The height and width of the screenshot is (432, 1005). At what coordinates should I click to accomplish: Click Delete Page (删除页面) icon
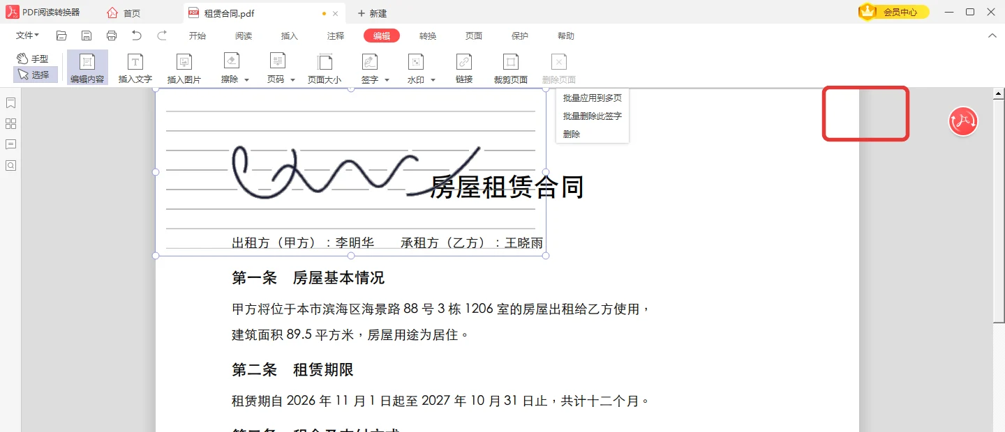[x=558, y=62]
